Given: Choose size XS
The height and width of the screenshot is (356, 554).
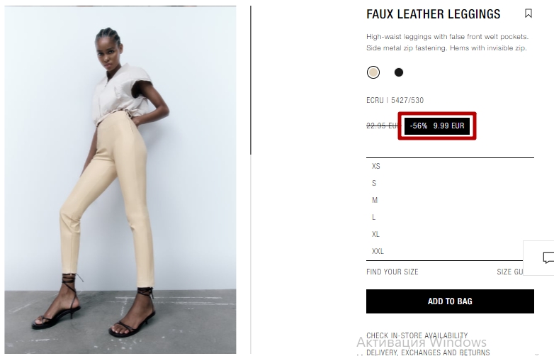Looking at the screenshot, I should click(x=450, y=166).
